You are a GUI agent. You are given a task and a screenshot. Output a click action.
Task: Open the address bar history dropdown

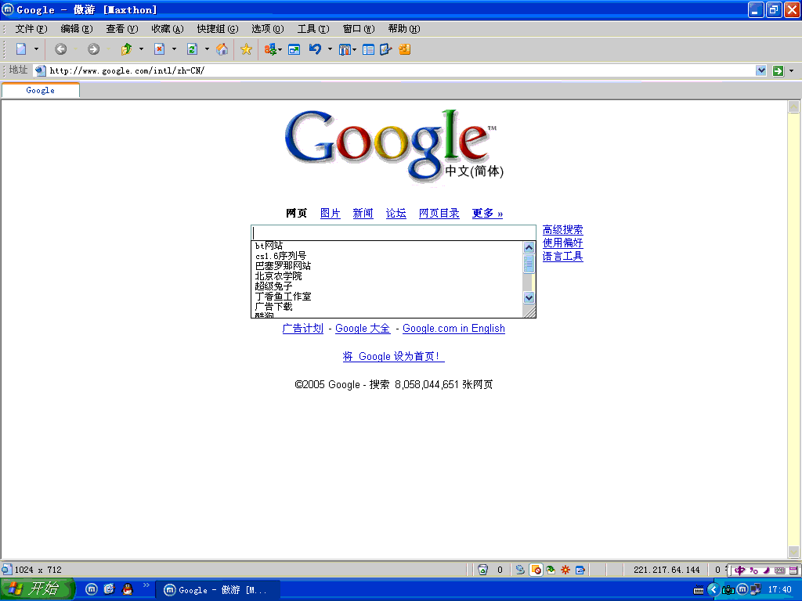pyautogui.click(x=761, y=70)
